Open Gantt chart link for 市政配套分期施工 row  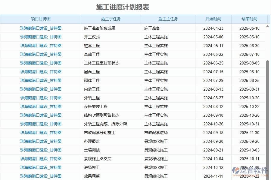pyautogui.click(x=40, y=133)
